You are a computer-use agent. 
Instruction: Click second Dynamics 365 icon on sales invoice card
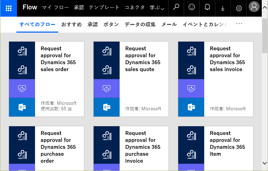click(191, 70)
